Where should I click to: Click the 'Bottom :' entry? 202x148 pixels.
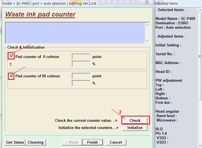[x=163, y=98]
